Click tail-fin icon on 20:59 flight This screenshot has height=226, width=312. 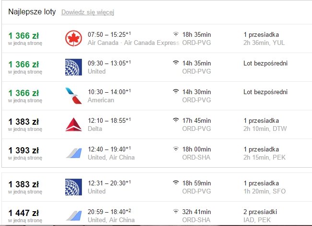pos(74,215)
